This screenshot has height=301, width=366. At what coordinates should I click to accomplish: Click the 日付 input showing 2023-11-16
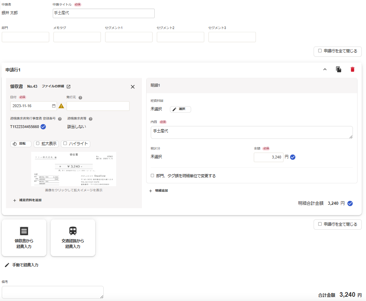coord(33,106)
